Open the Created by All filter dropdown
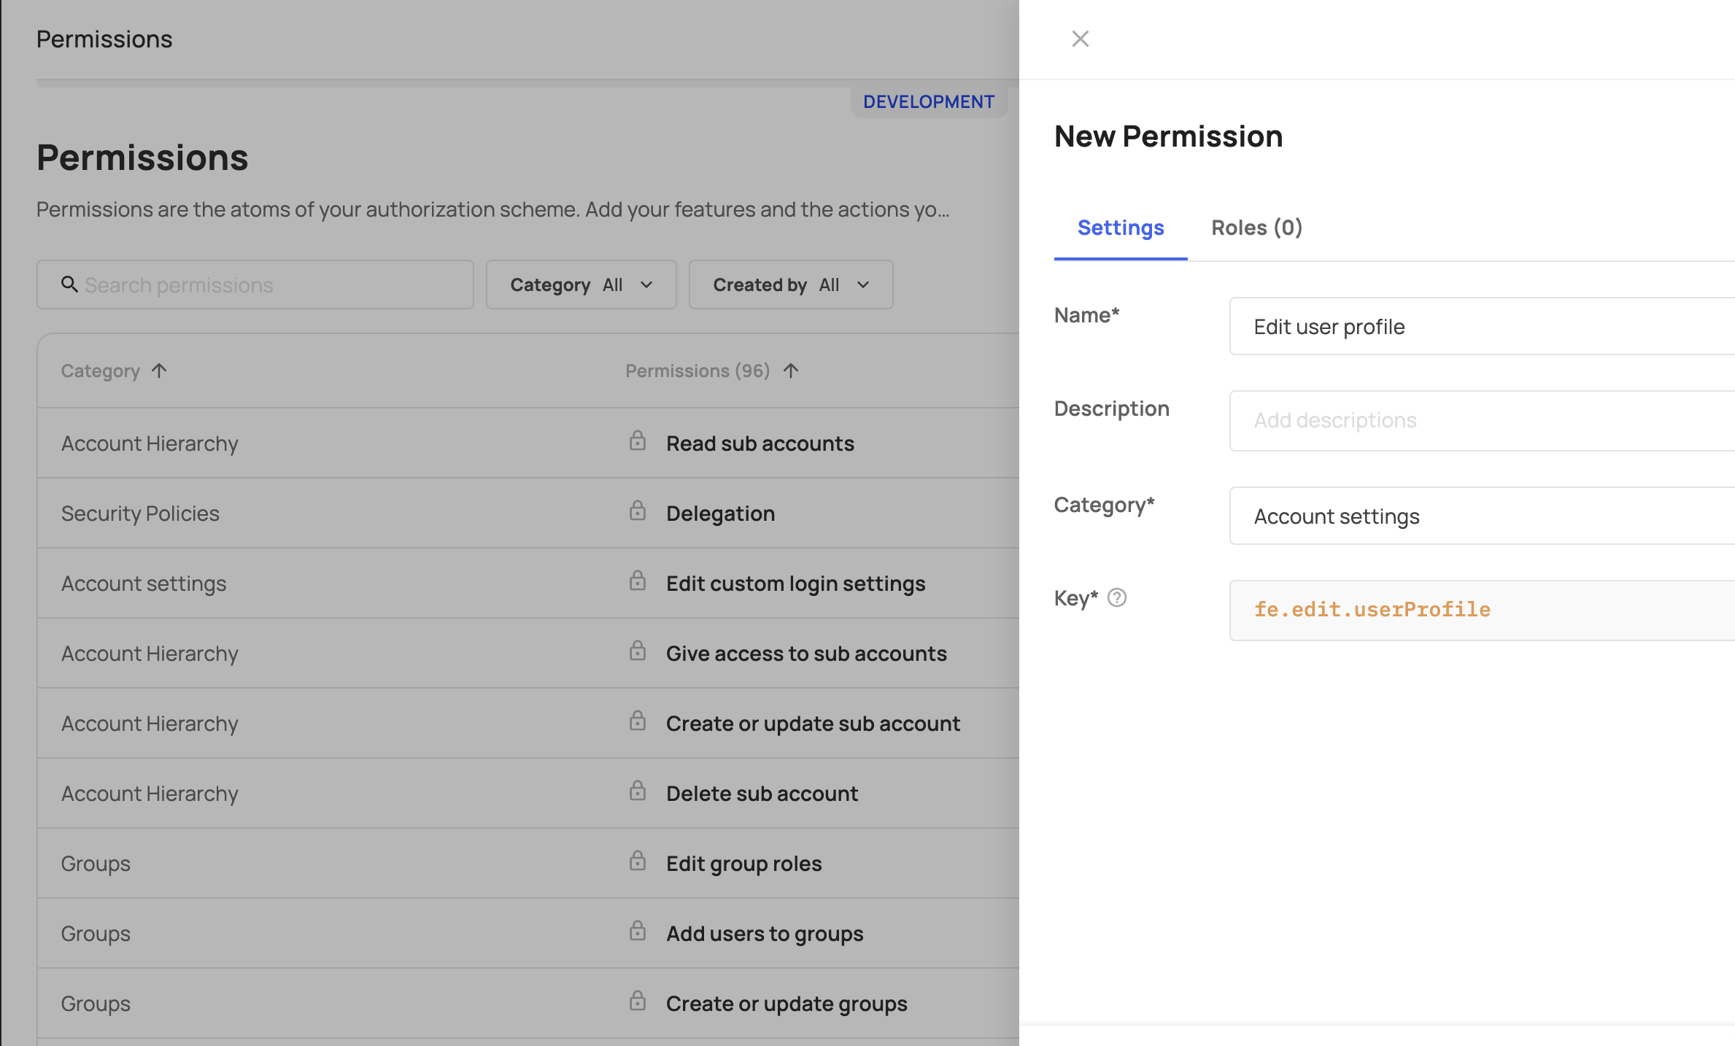 [790, 284]
